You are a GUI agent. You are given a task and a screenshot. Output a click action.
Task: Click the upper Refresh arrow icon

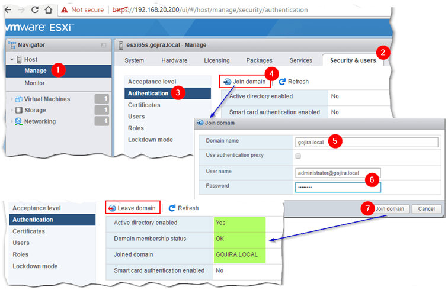click(282, 82)
